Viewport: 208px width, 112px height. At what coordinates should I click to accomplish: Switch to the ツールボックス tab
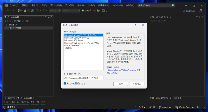click(x=10, y=98)
